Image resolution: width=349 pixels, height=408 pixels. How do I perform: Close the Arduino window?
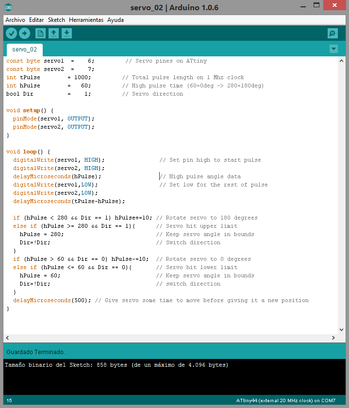click(334, 5)
